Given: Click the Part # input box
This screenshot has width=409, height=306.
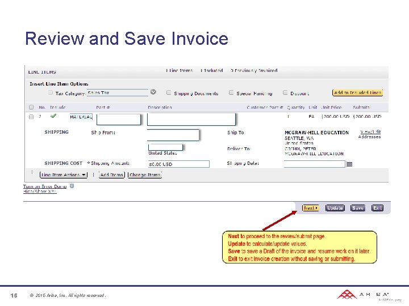Looking at the screenshot, I should coord(119,120).
